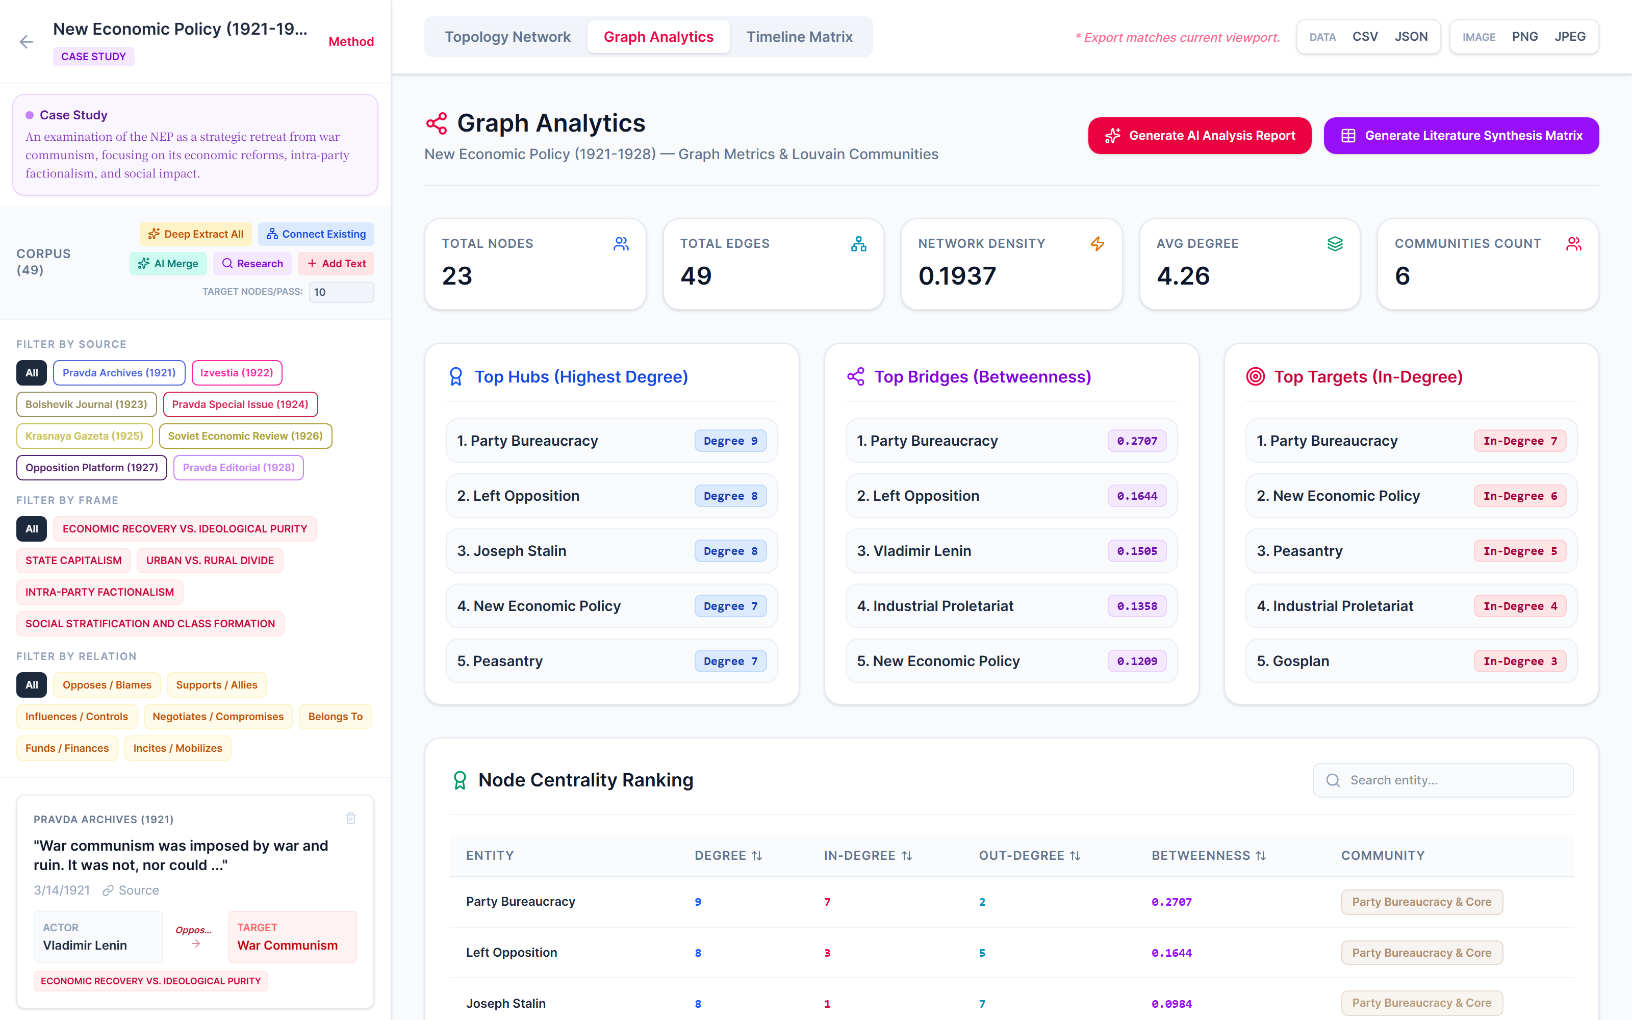The width and height of the screenshot is (1632, 1020).
Task: Export data as CSV
Action: pyautogui.click(x=1365, y=36)
